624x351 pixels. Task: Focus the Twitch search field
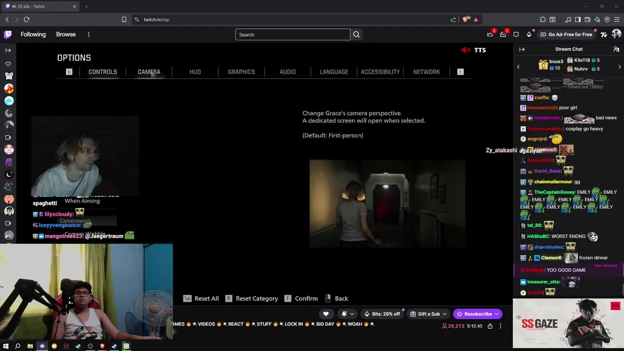click(292, 35)
